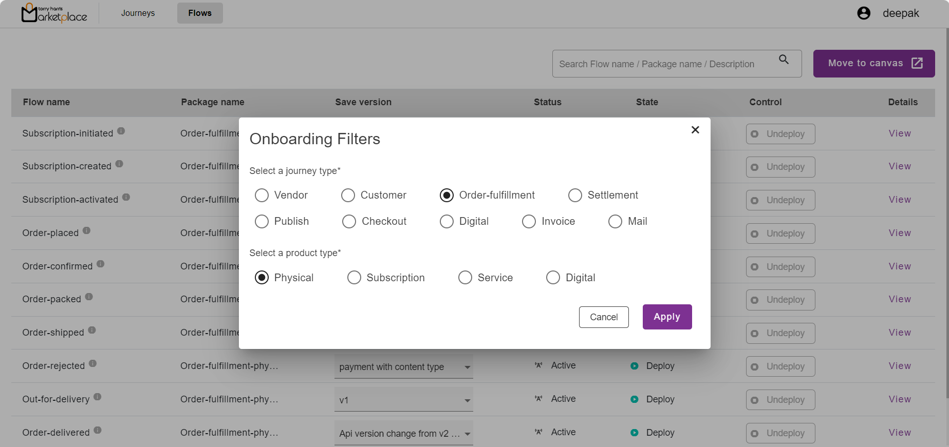
Task: Select Settlement journey type radio
Action: click(575, 196)
